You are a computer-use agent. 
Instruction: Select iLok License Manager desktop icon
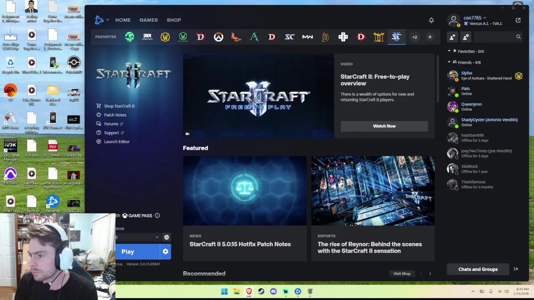pos(10,150)
